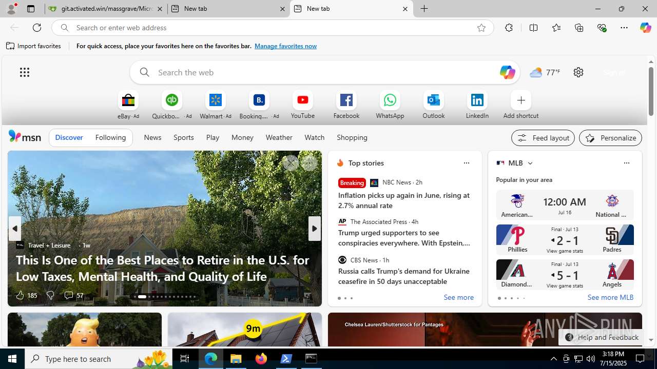Open the apps grid launcher icon
Screen dimensions: 657x369
(x=25, y=72)
